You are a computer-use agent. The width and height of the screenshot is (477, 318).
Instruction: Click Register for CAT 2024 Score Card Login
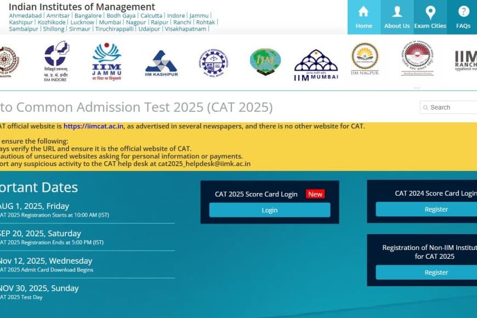pos(436,209)
